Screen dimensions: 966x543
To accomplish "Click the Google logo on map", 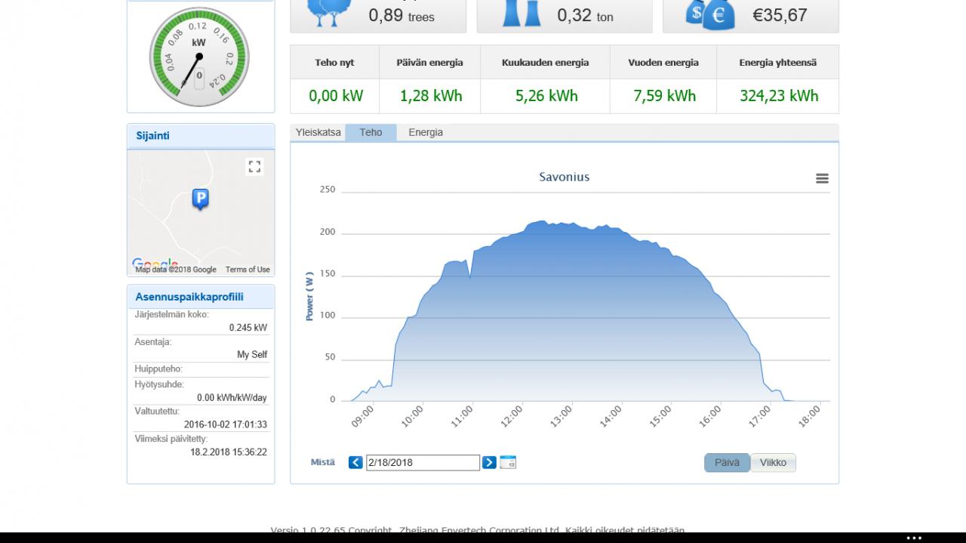I will tap(155, 263).
